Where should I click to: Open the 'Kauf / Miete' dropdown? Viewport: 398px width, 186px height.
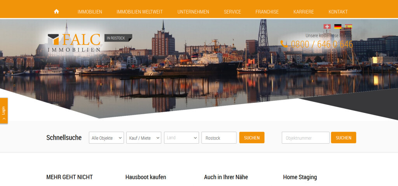143,138
